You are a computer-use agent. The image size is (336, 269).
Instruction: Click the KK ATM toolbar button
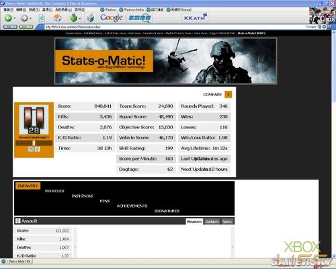coord(196,17)
